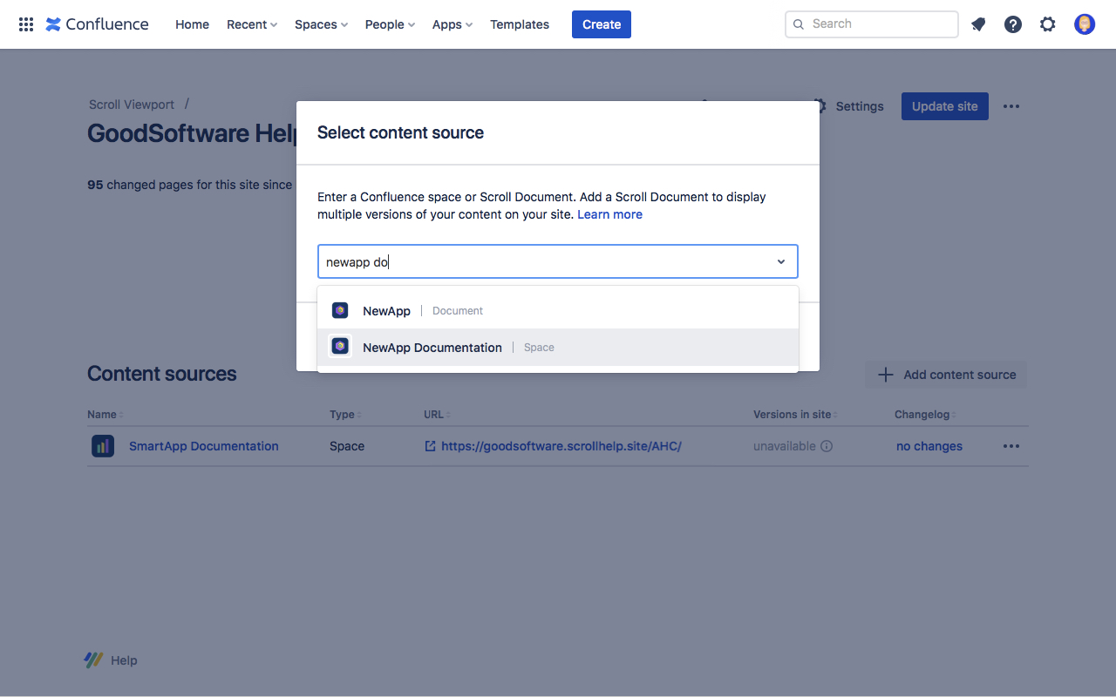Select the NewApp document option

(x=386, y=311)
